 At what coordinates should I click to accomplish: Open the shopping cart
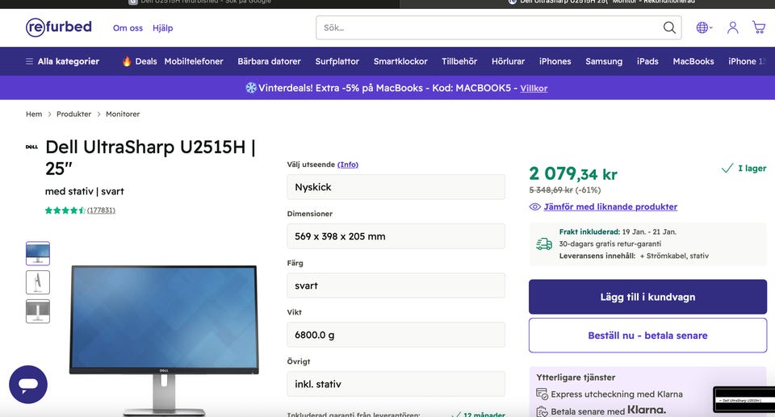tap(758, 27)
